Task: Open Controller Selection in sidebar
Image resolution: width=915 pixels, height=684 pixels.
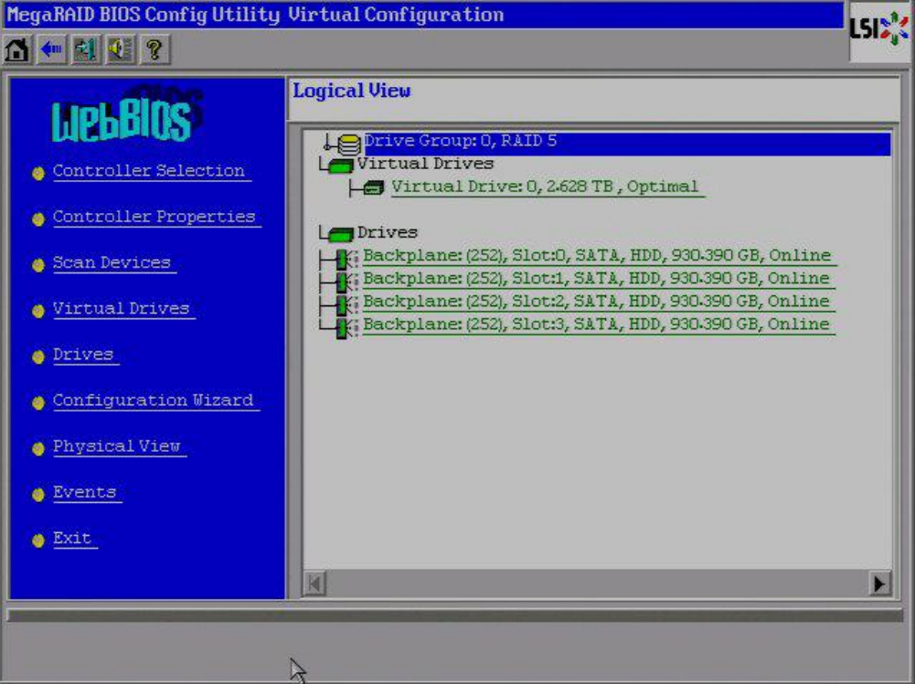Action: [x=149, y=171]
